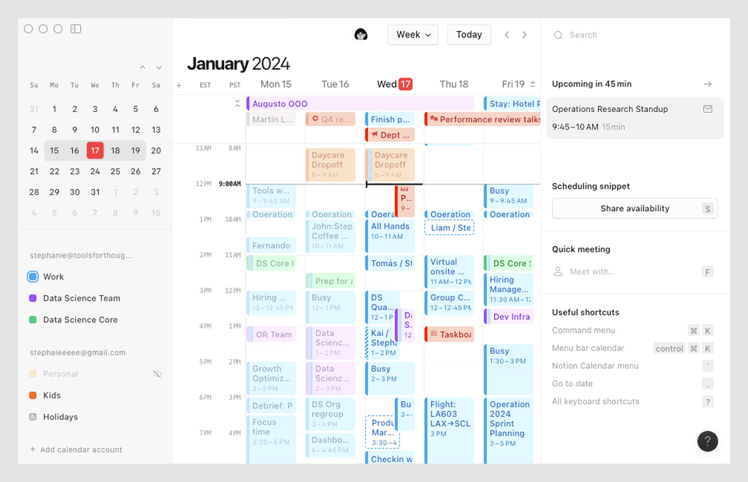
Task: Show the hidden Personal calendar
Action: tap(157, 374)
